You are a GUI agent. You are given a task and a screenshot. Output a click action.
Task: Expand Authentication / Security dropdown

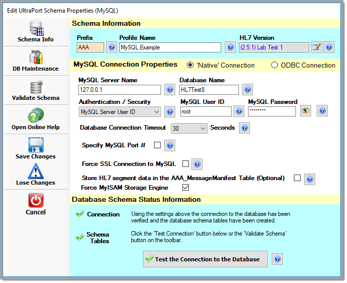[x=120, y=112]
